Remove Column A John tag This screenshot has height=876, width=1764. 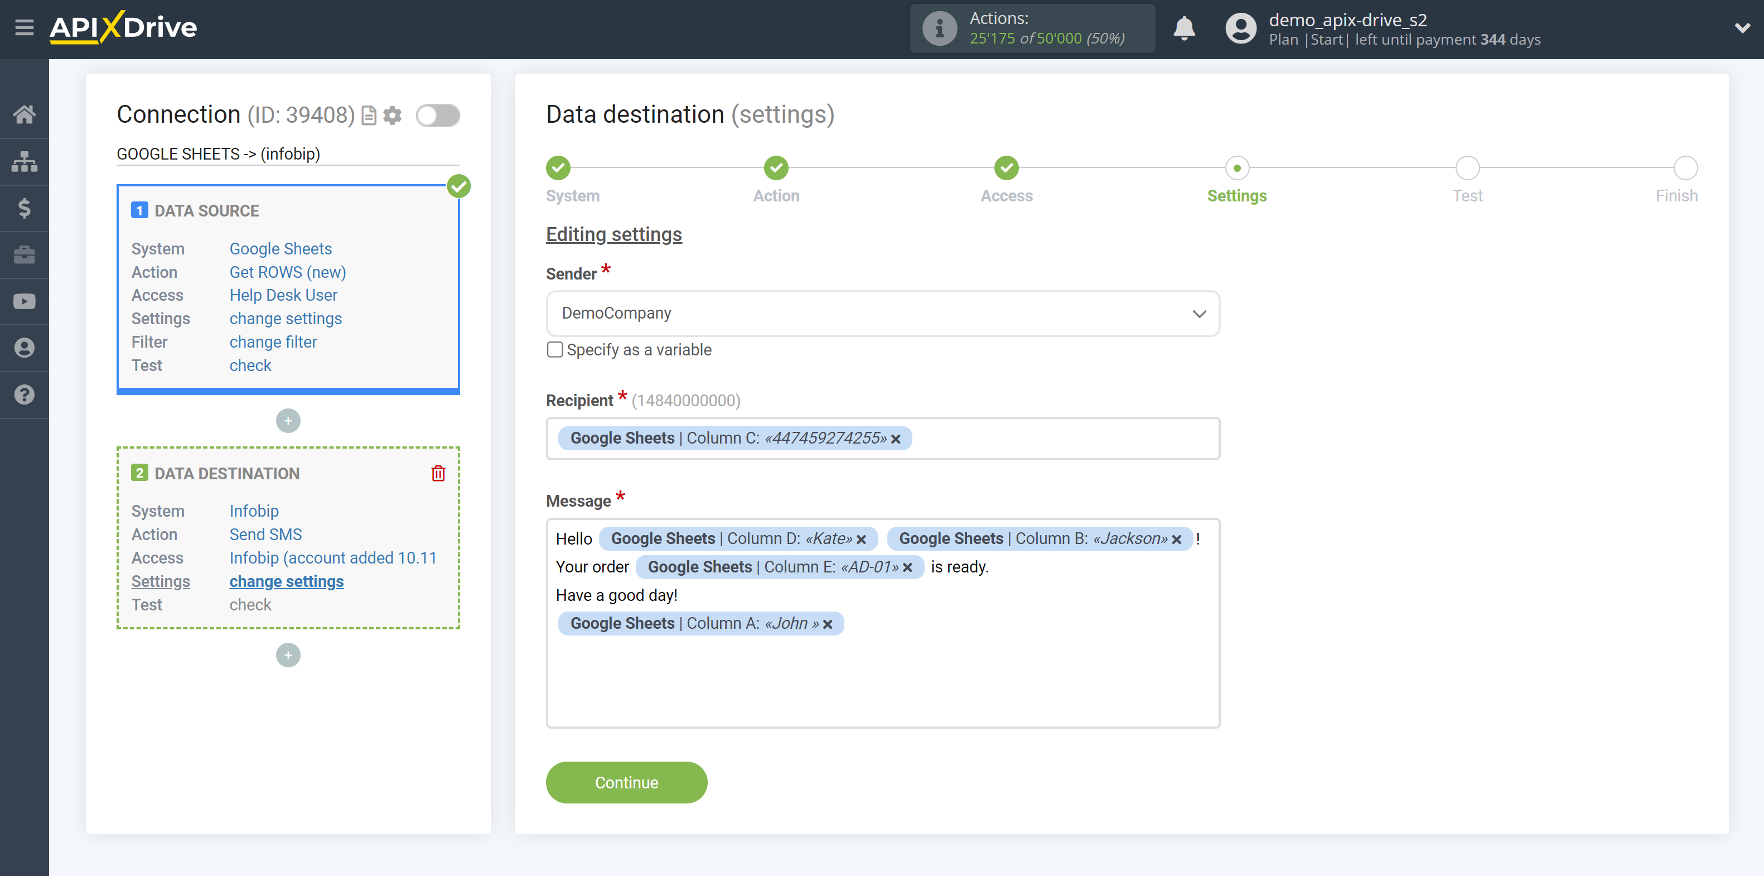pos(827,624)
